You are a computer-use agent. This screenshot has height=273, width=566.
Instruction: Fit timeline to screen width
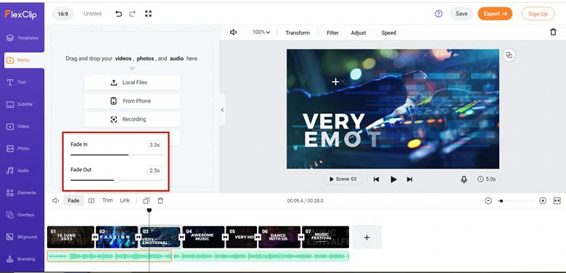(x=557, y=201)
